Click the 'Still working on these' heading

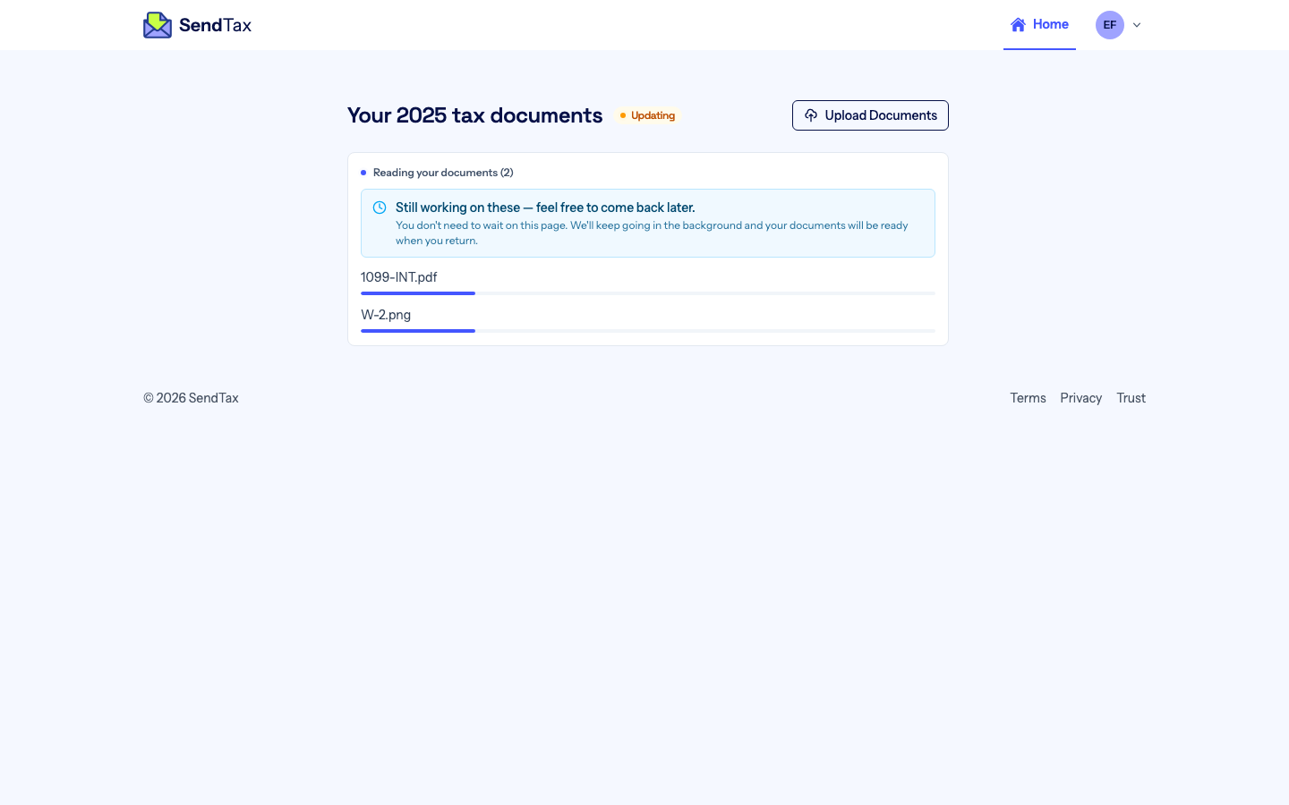[x=545, y=208]
